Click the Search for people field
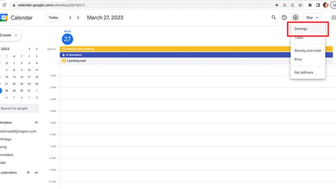The height and width of the screenshot is (189, 336). tap(19, 108)
